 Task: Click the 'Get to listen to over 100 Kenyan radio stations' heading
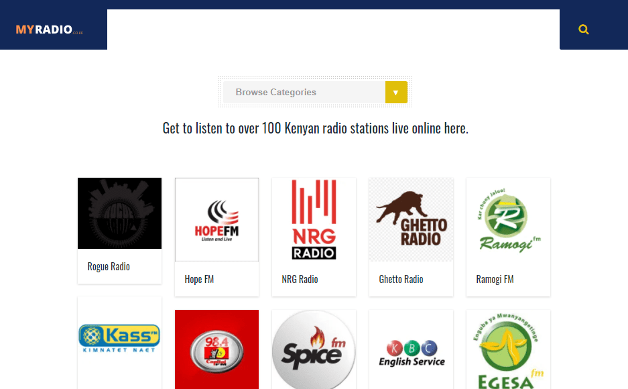click(315, 129)
